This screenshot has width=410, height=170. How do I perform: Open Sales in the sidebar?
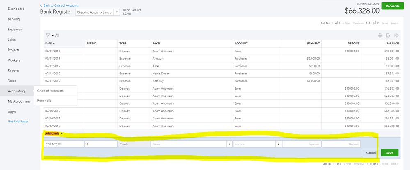[x=12, y=39]
